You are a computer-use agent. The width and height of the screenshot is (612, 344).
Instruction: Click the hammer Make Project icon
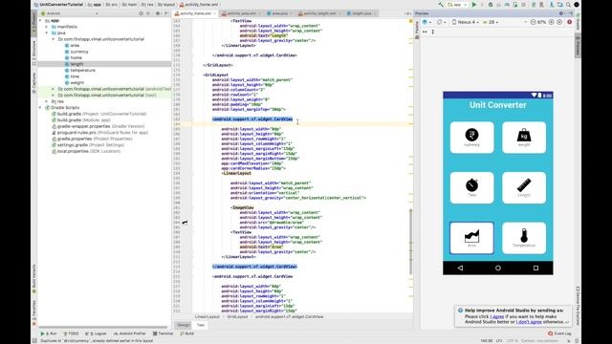(441, 5)
